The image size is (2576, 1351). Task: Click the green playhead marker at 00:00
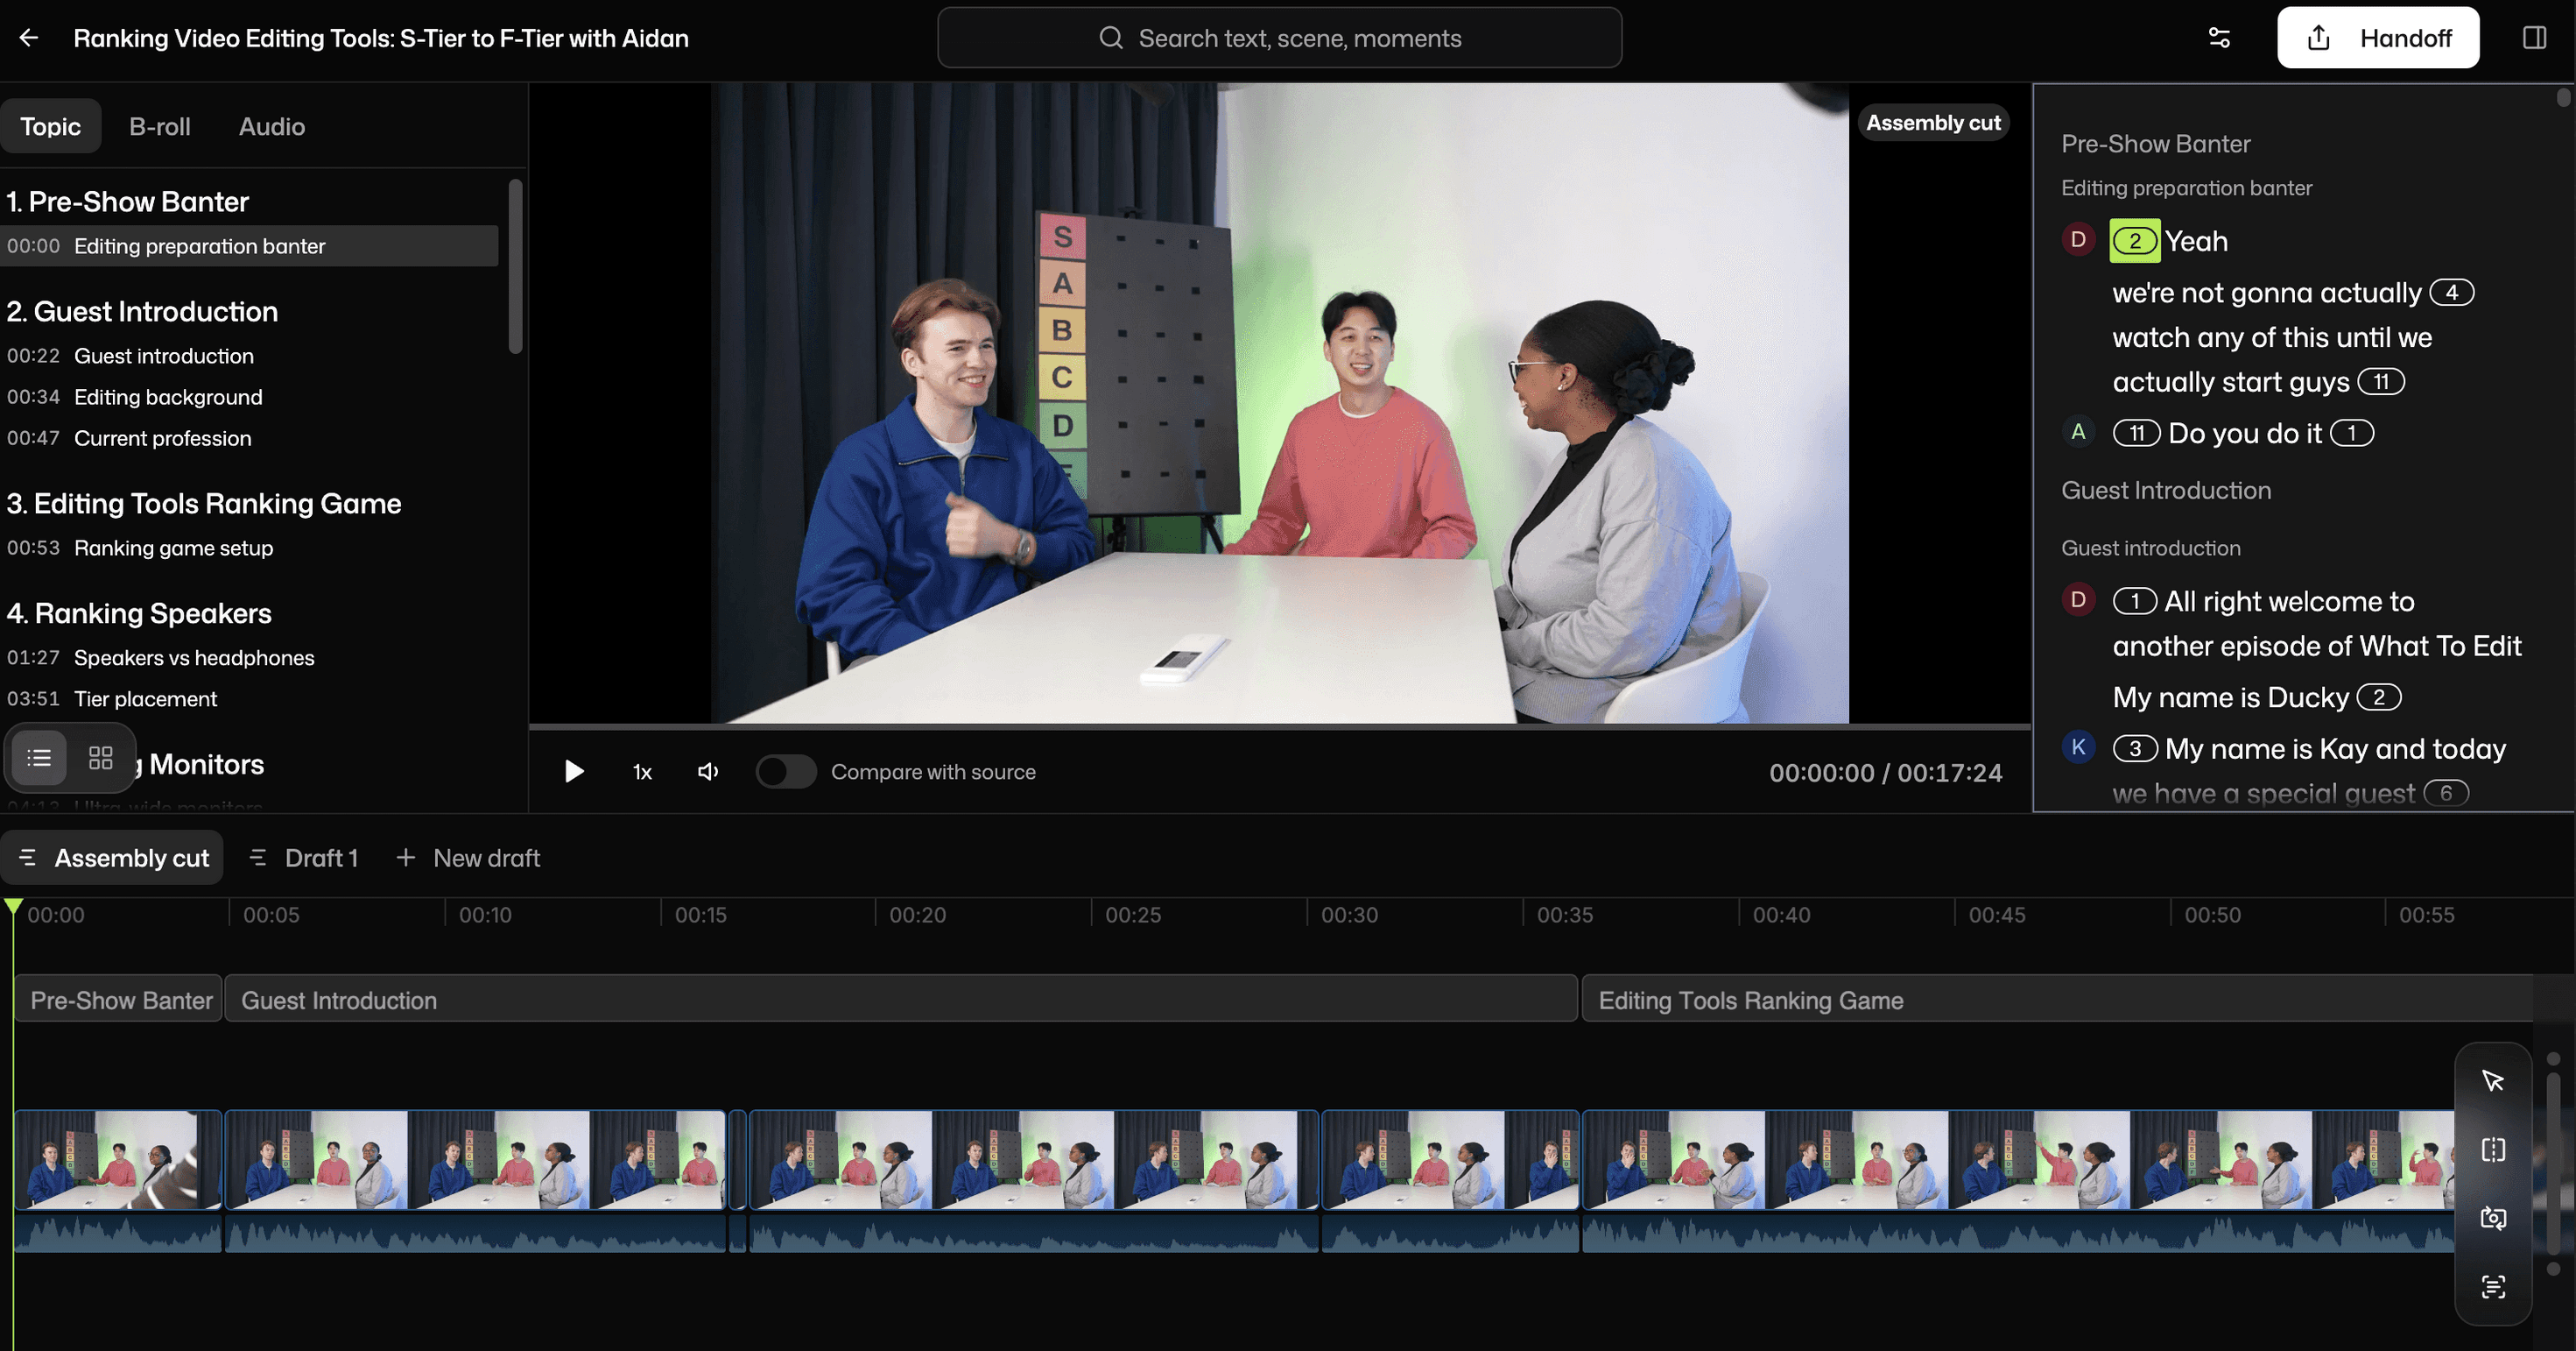13,907
